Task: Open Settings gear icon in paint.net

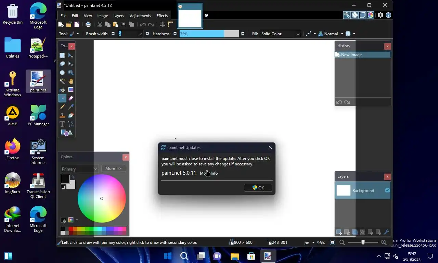Action: (x=381, y=15)
